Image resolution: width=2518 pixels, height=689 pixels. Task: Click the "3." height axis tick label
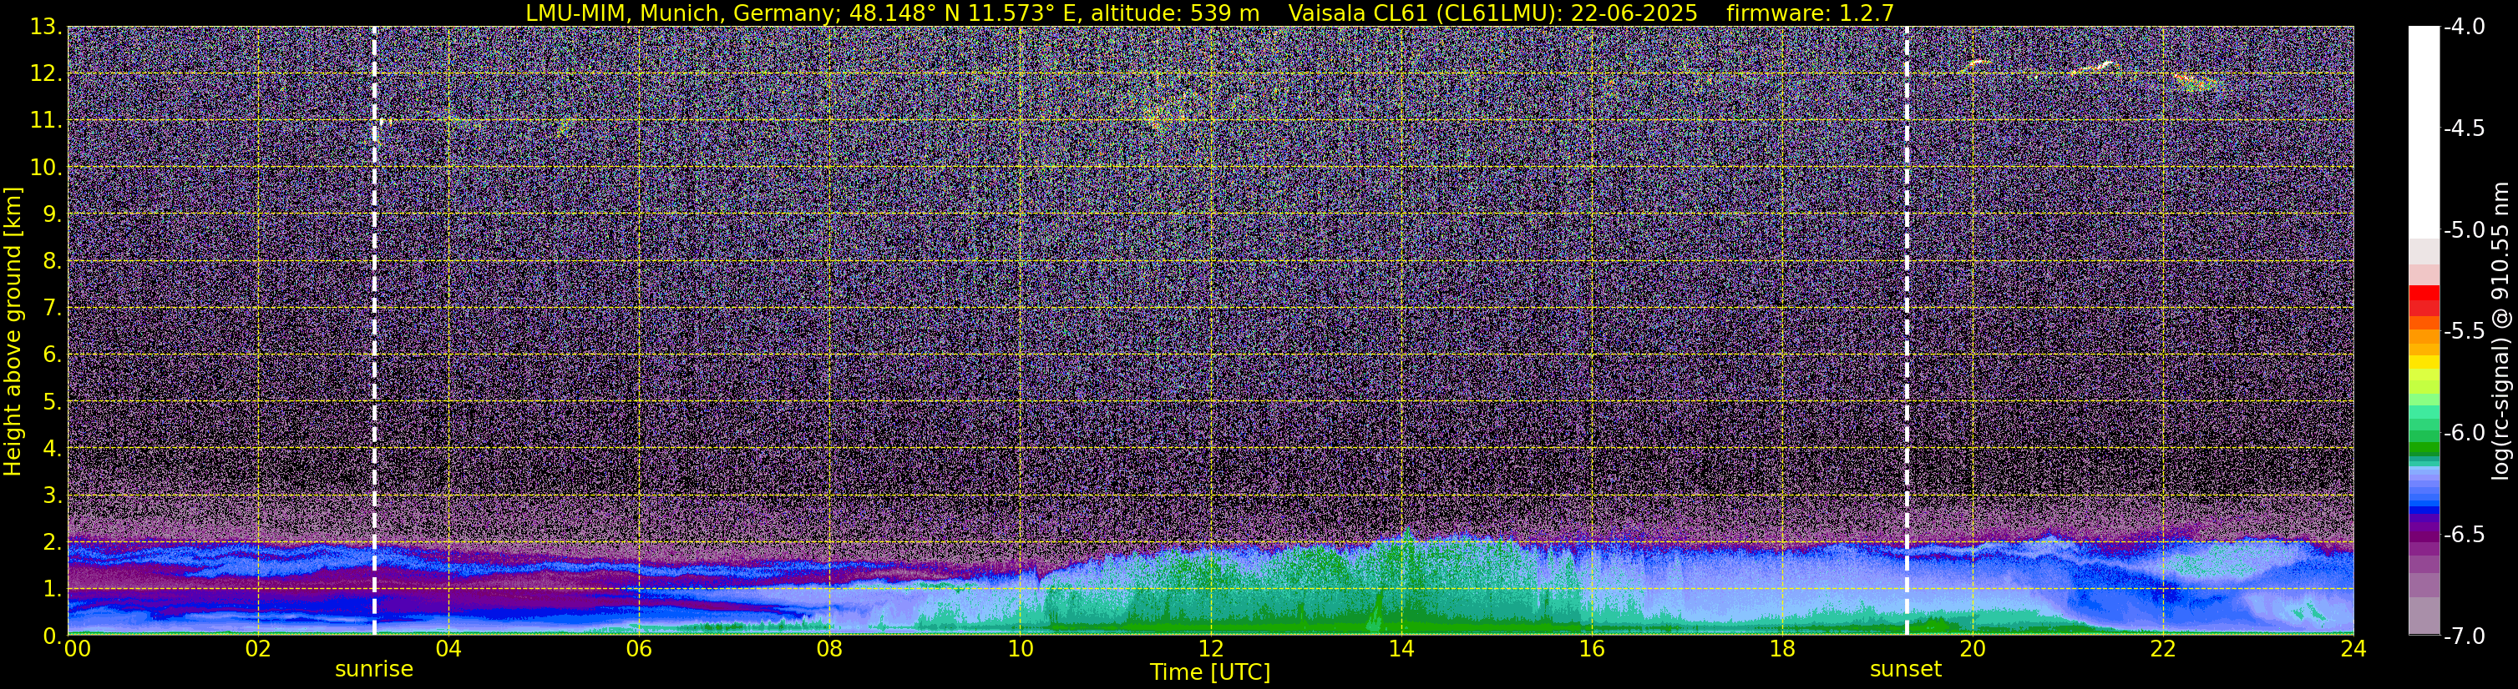click(53, 495)
